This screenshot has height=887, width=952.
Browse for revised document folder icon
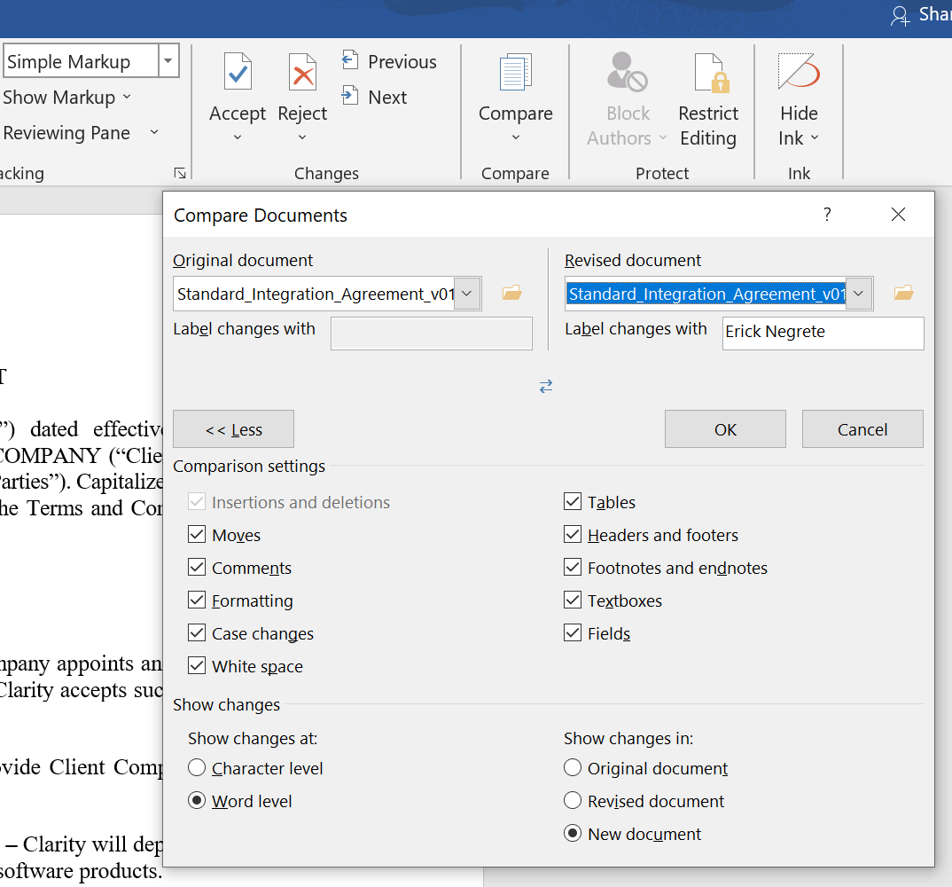(903, 294)
